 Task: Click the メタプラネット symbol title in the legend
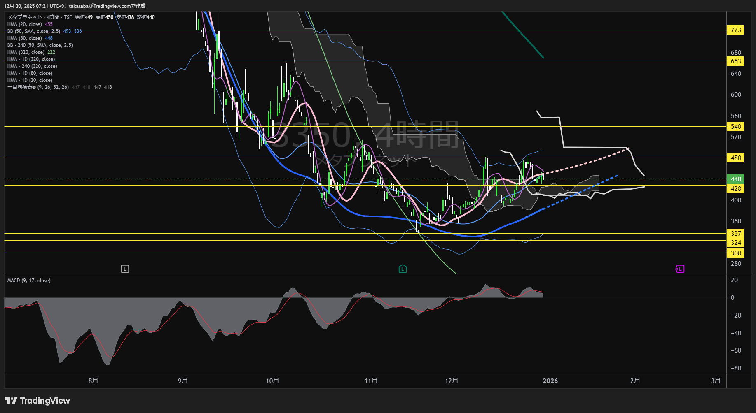(25, 17)
